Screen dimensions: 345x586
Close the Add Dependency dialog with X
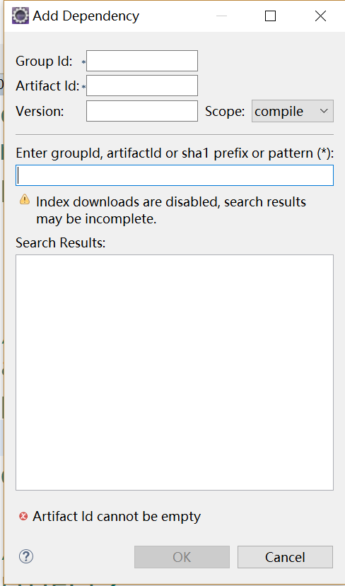(320, 16)
